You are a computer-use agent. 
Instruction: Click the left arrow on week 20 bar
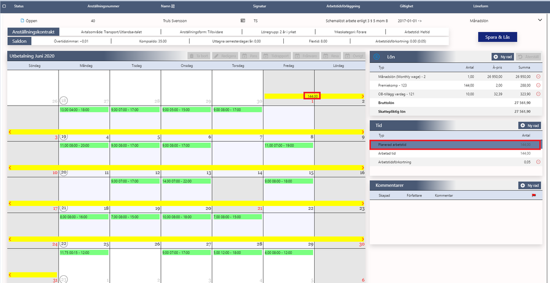(10, 167)
